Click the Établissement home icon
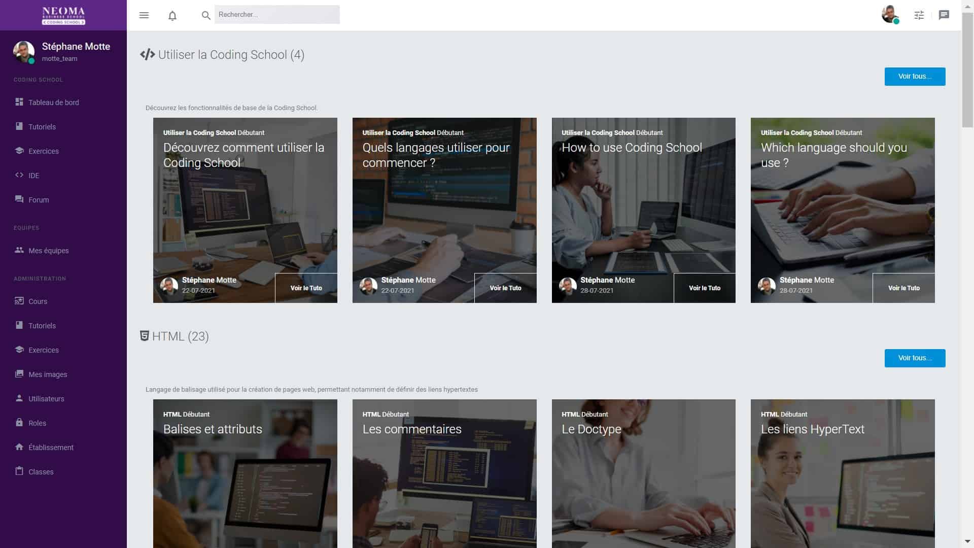974x548 pixels. tap(19, 447)
